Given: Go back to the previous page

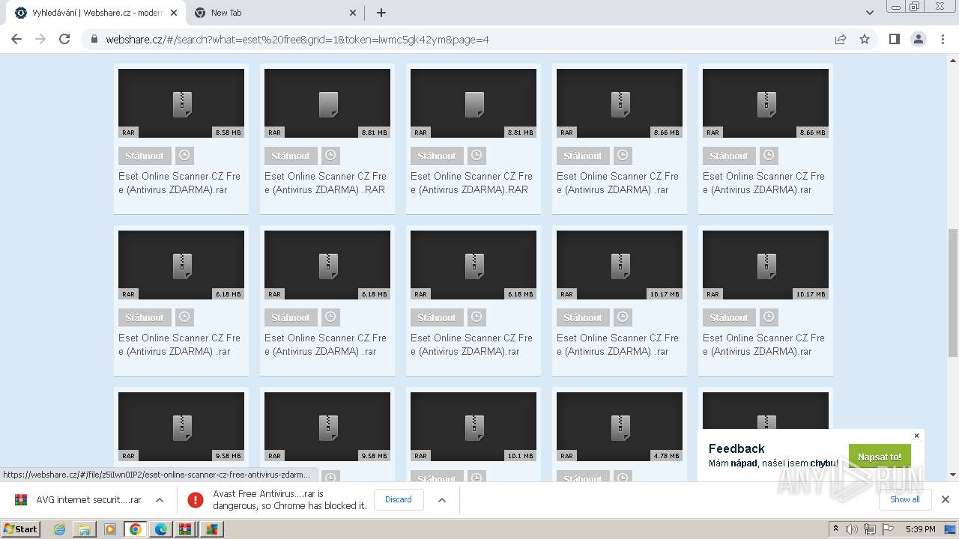Looking at the screenshot, I should pos(16,40).
